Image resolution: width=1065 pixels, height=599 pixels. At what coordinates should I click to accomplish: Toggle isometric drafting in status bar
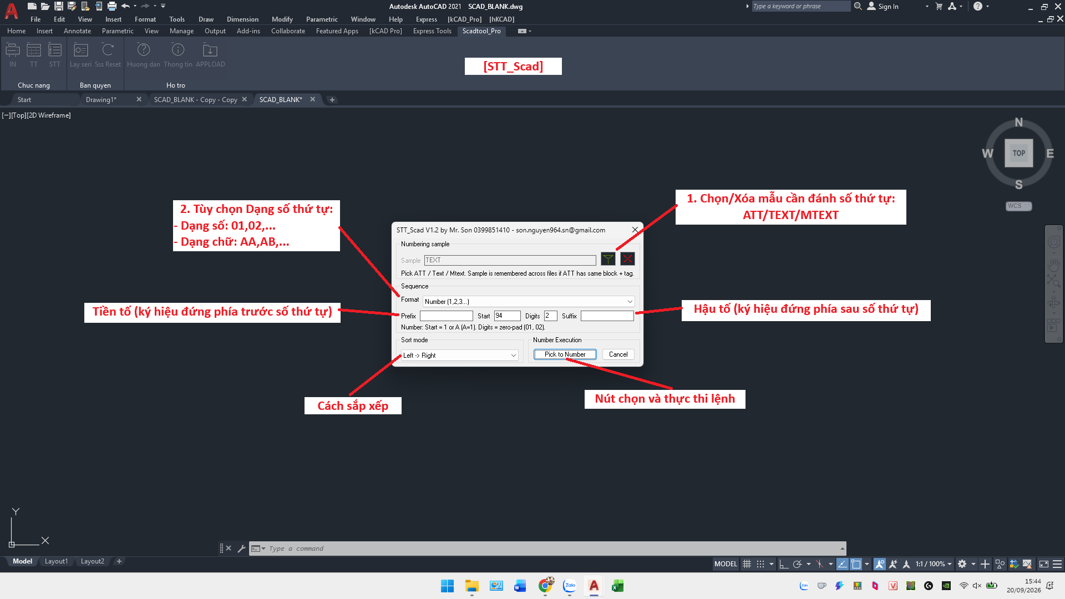820,564
